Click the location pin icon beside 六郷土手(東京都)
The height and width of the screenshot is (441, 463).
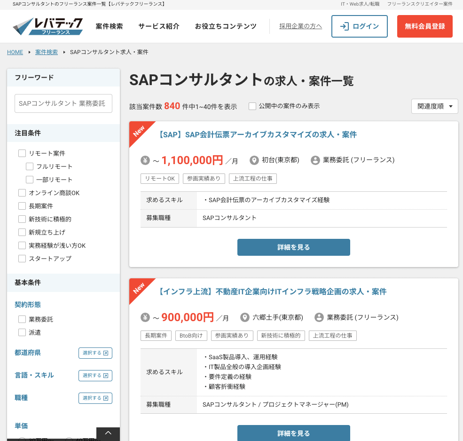coord(244,317)
